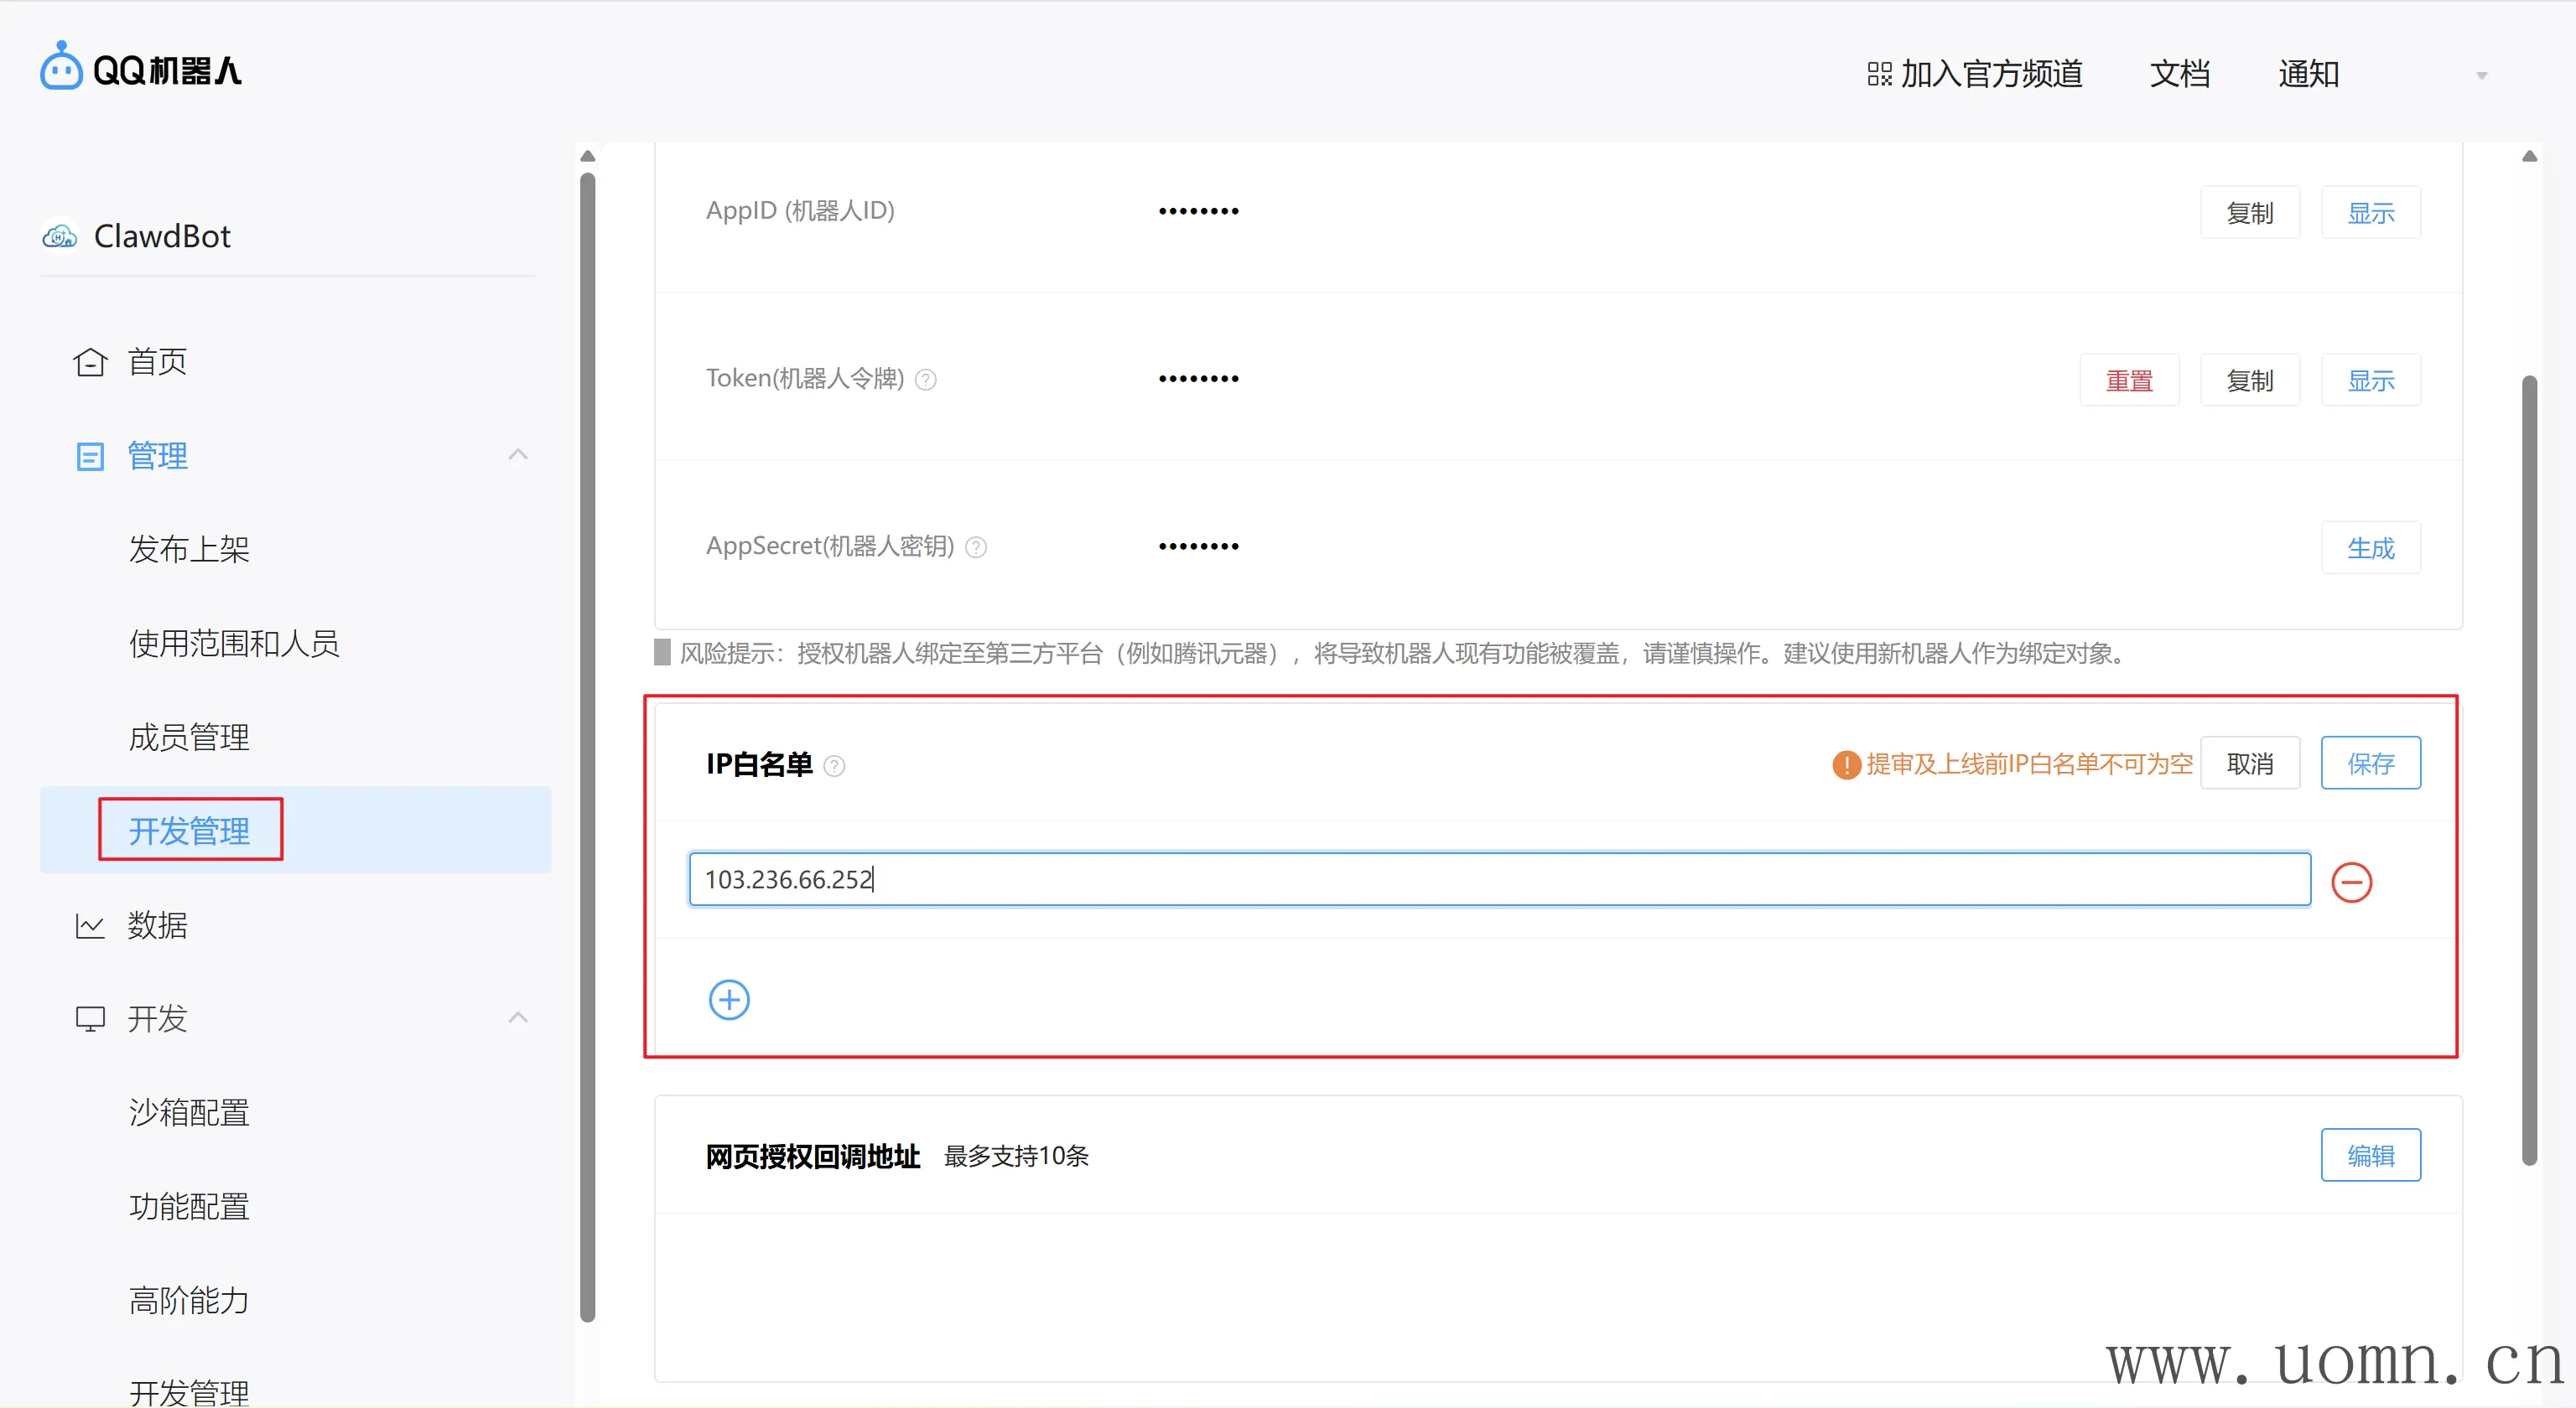Image resolution: width=2576 pixels, height=1408 pixels.
Task: Open the 首页 home menu item
Action: pos(157,362)
